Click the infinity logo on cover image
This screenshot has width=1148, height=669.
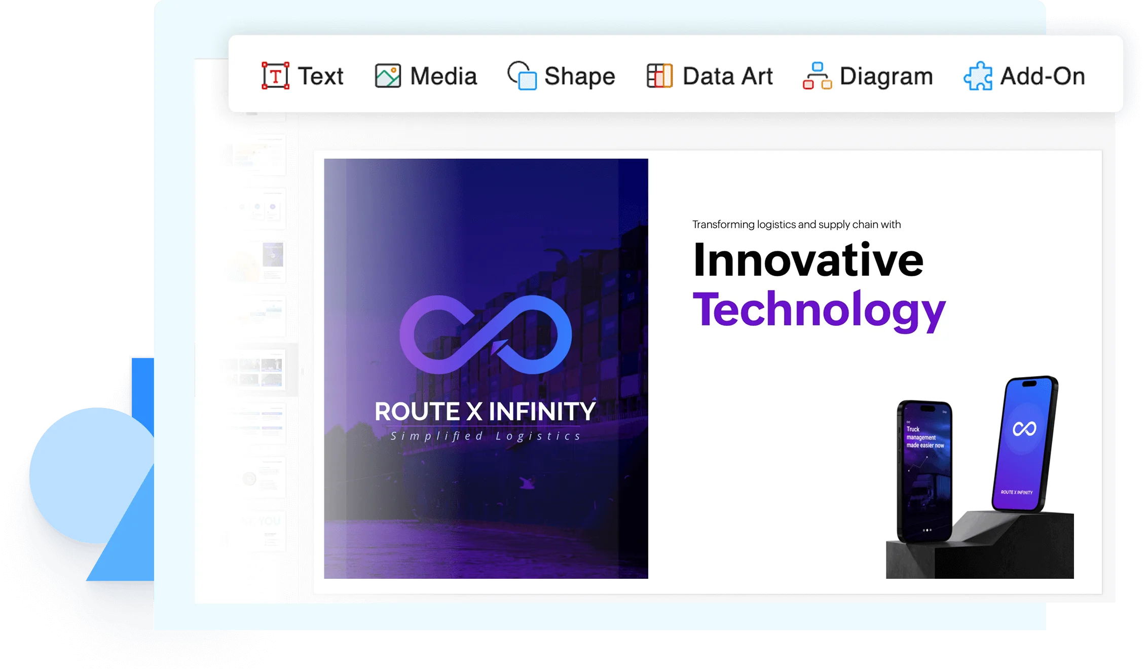[x=486, y=334]
